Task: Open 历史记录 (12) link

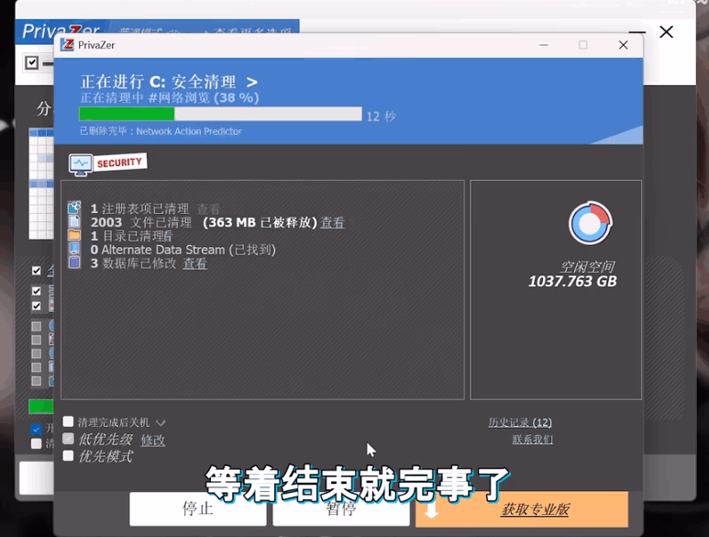Action: [520, 422]
